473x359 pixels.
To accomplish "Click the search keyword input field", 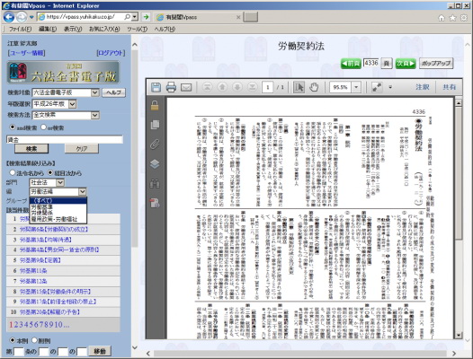I will click(65, 139).
